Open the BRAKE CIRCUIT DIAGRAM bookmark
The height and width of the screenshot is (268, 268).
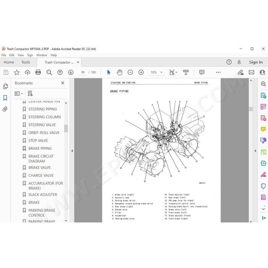41,159
